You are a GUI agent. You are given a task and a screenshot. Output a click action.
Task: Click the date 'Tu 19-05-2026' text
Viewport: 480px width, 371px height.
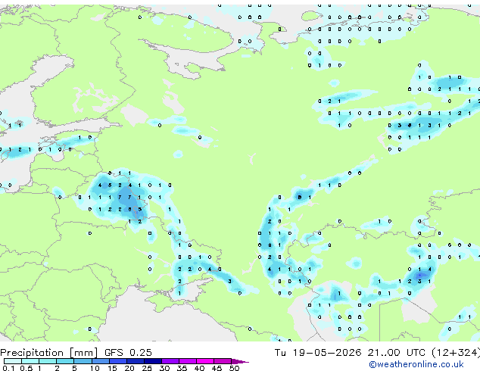(318, 353)
